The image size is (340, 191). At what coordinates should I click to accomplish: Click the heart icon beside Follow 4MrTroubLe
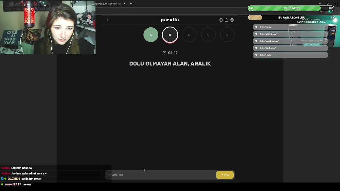point(256,48)
